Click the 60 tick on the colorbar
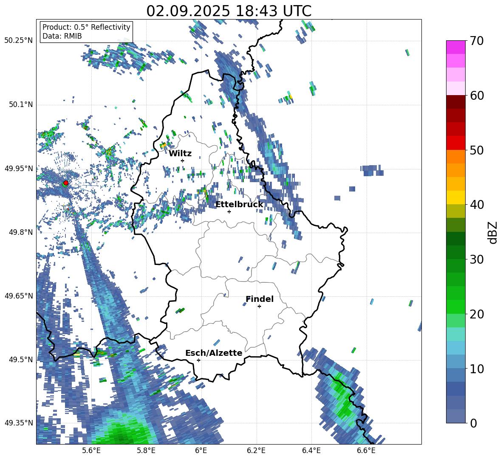 [x=477, y=96]
